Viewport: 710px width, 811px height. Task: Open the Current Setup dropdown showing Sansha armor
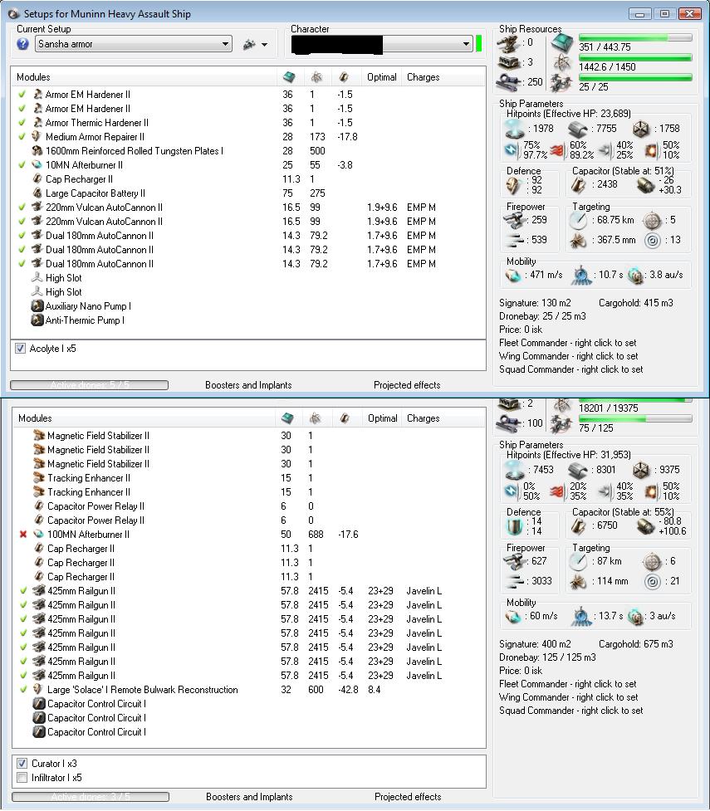point(134,44)
